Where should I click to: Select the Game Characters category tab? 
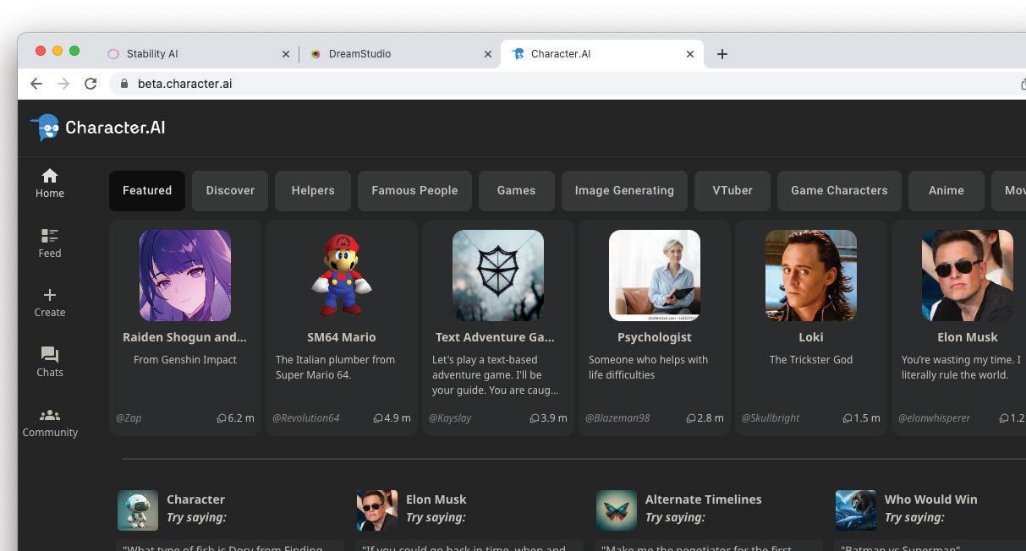pos(839,191)
